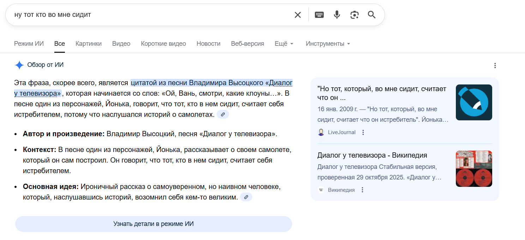Click the LiveJournal favicon avatar
Viewport: 525px width, 240px height.
click(321, 132)
